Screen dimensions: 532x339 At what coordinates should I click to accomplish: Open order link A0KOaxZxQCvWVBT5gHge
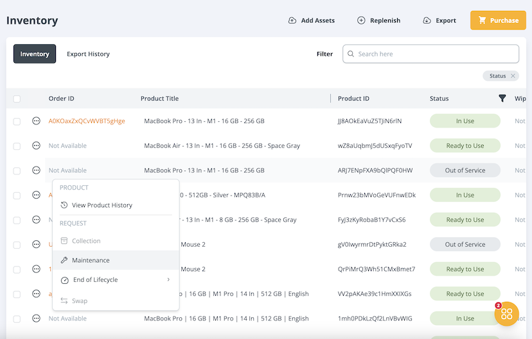87,121
